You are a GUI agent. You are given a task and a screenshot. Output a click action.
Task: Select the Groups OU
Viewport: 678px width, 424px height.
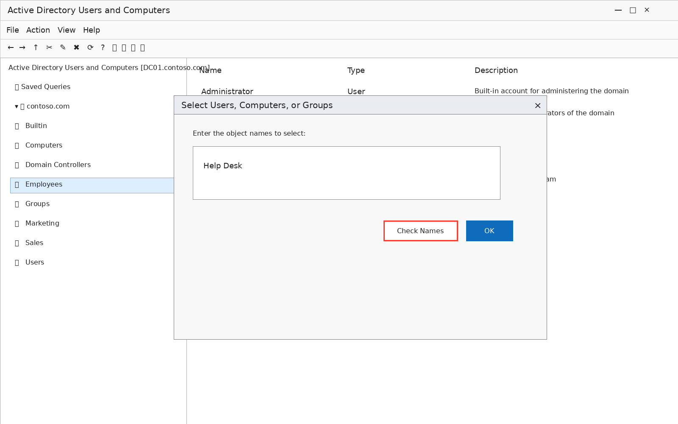coord(37,204)
